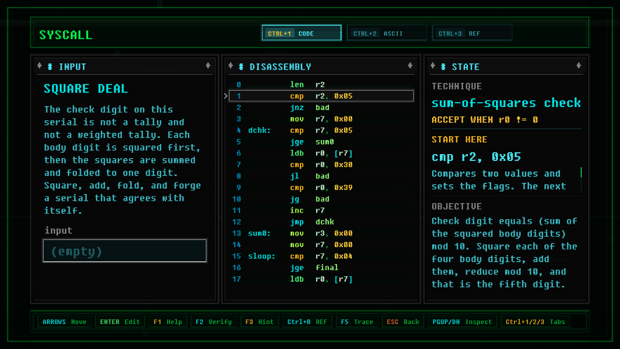The height and width of the screenshot is (349, 620).
Task: Click Ctrl+1/2/3 Tabs in footer
Action: point(537,321)
